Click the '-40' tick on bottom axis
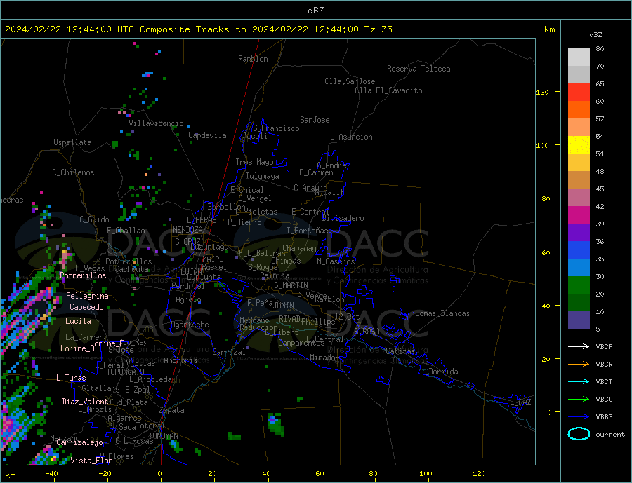Screen dimensions: 632x483 click(51, 474)
